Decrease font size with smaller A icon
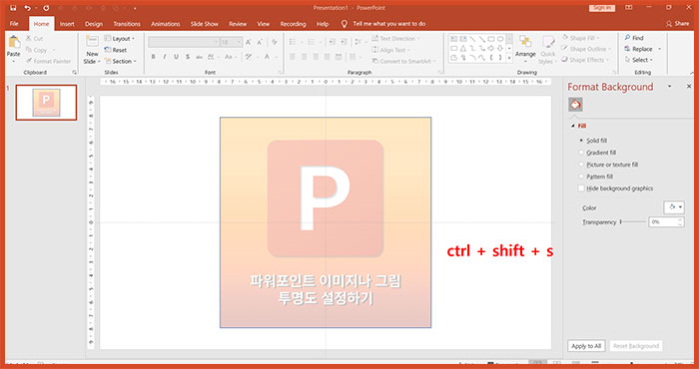Image resolution: width=699 pixels, height=369 pixels. 260,42
